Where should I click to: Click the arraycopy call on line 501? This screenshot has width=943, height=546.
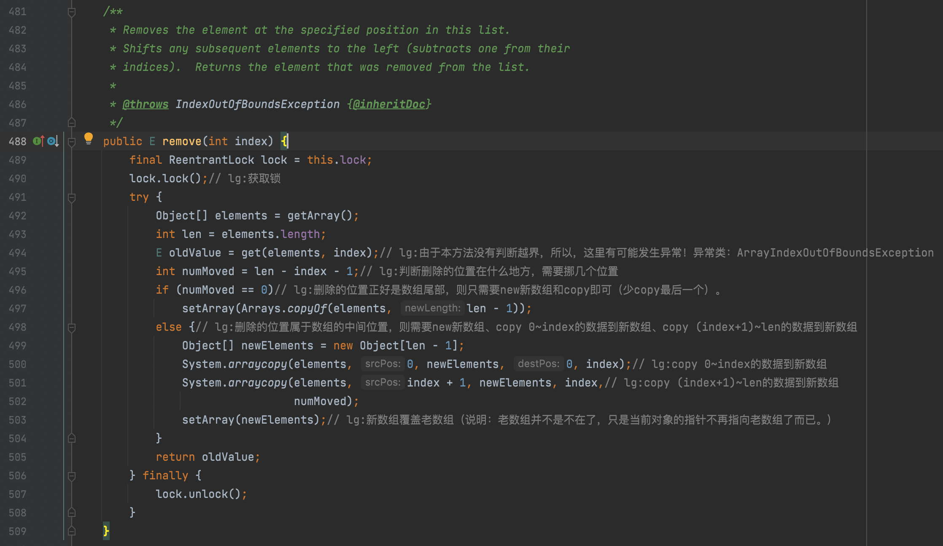[x=257, y=383]
